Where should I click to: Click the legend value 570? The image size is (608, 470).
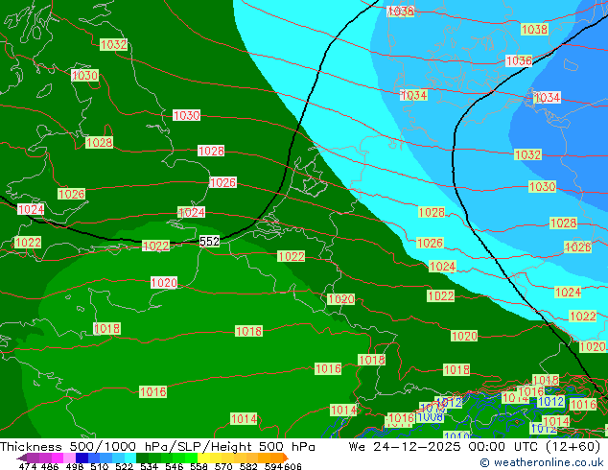pyautogui.click(x=223, y=466)
